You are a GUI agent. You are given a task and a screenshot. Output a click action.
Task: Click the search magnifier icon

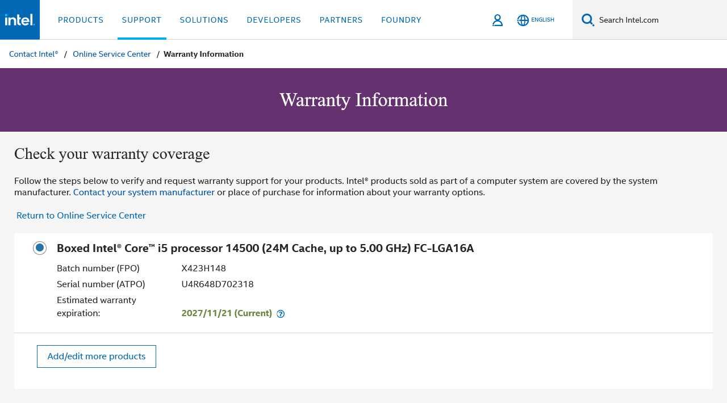point(588,20)
